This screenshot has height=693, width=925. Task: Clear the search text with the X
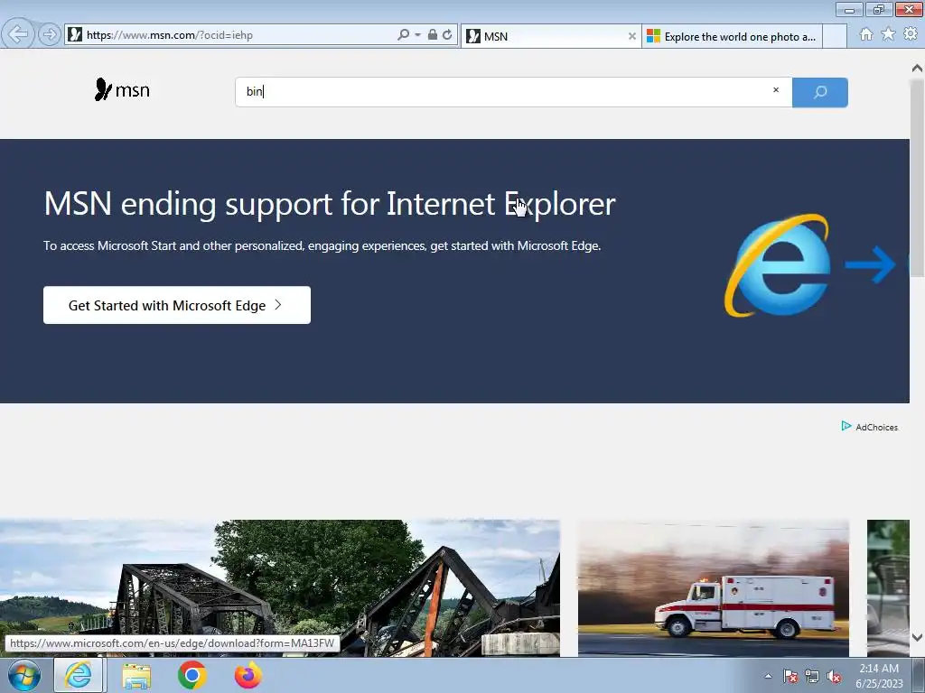(x=776, y=90)
